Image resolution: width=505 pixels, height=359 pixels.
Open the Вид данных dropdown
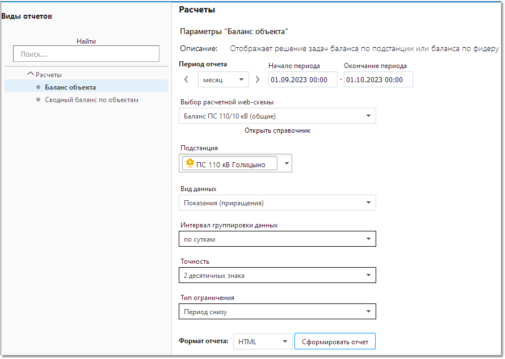pos(277,203)
